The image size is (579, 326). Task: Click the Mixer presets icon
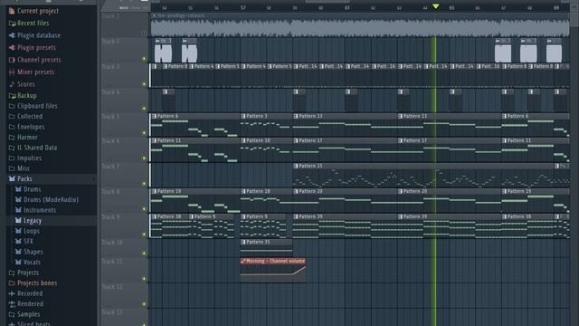[x=12, y=72]
